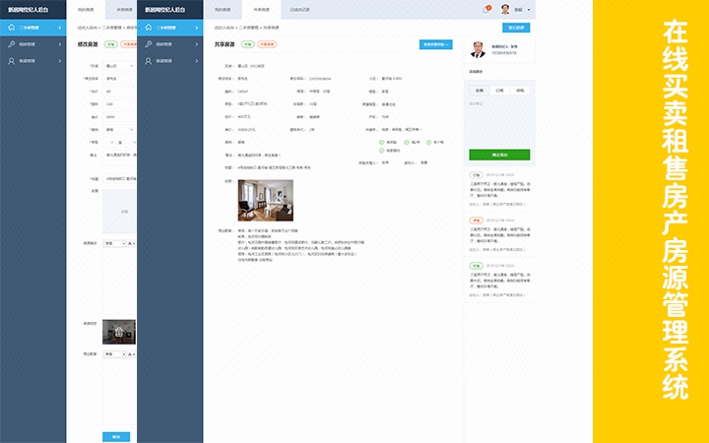Open font dropdown above surrounding facilities editor

click(114, 354)
